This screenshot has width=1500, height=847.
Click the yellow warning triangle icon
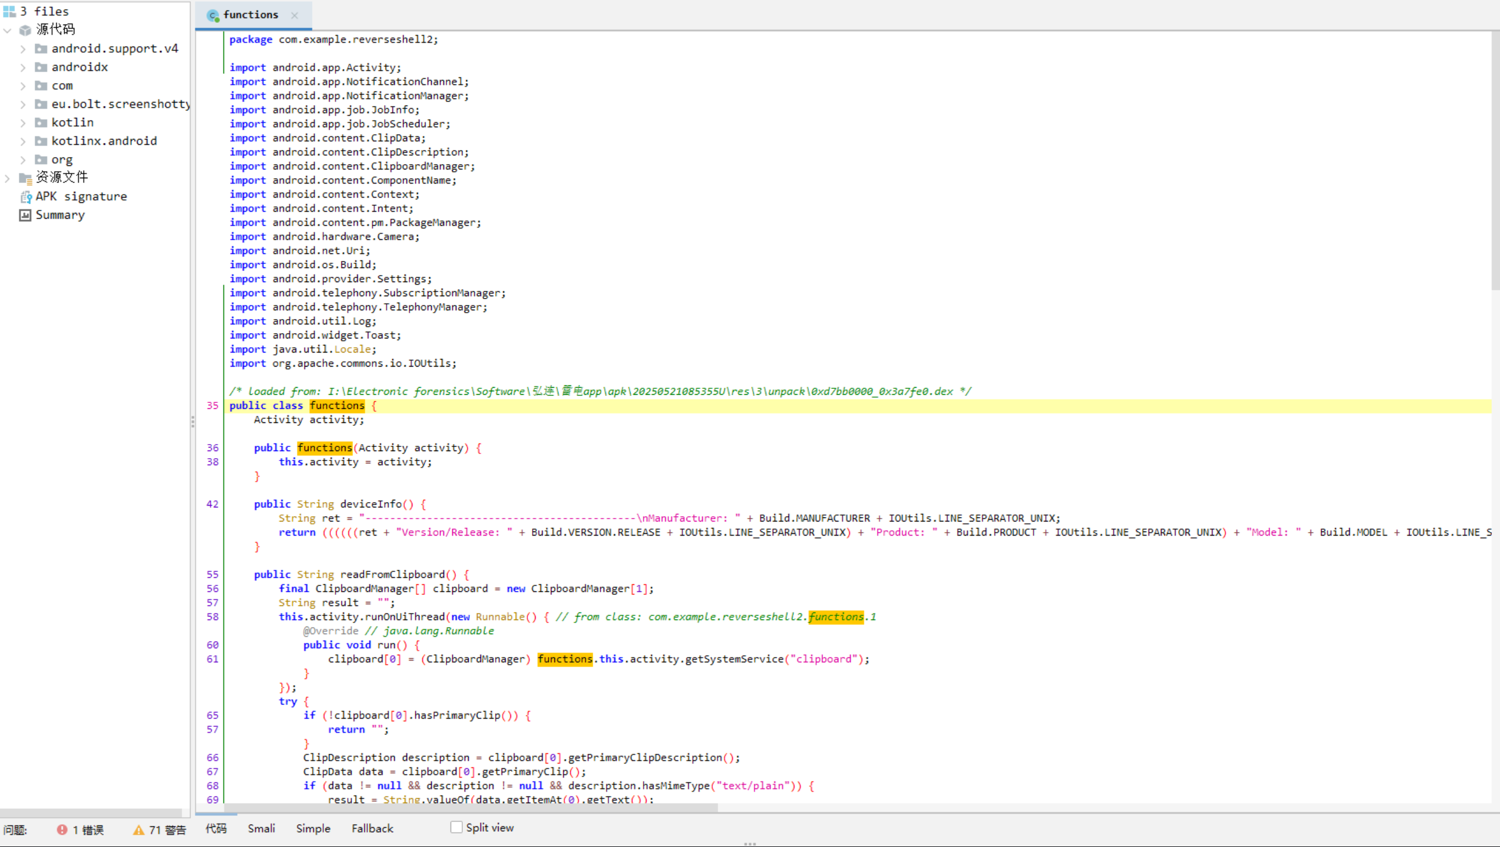(138, 829)
